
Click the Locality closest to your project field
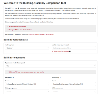coord(74,48)
